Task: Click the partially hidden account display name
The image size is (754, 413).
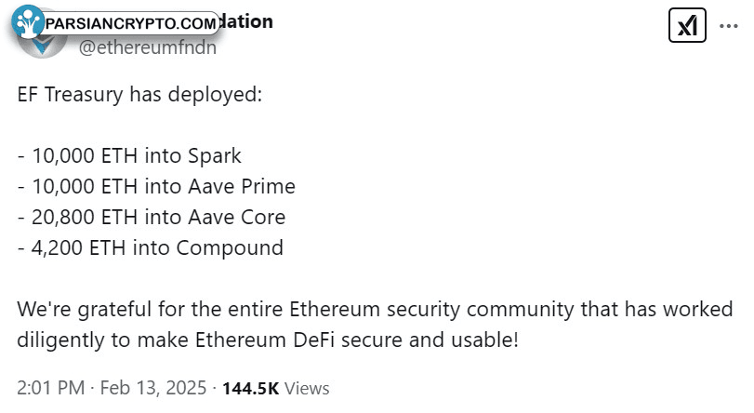Action: point(246,21)
